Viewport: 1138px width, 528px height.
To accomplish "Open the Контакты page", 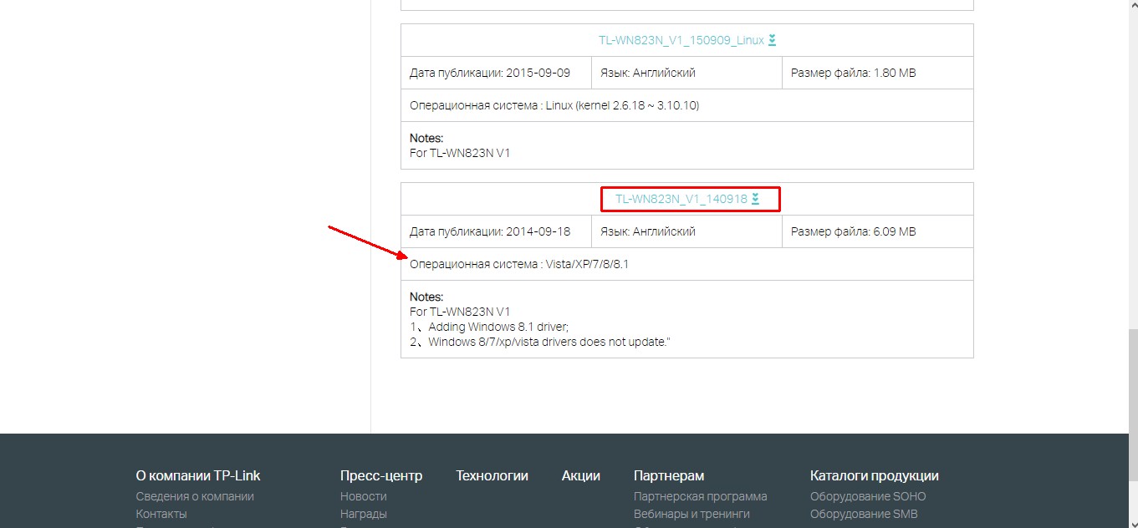I will pos(160,513).
